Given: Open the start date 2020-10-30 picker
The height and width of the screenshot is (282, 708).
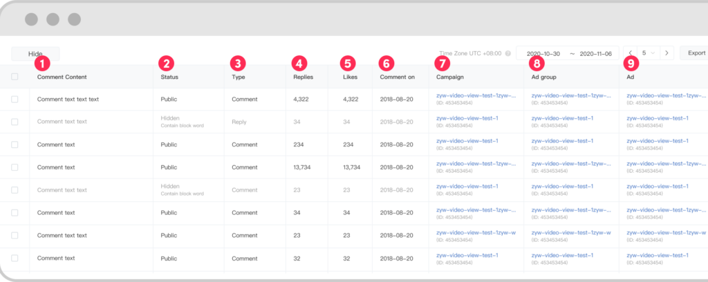Looking at the screenshot, I should click(543, 53).
